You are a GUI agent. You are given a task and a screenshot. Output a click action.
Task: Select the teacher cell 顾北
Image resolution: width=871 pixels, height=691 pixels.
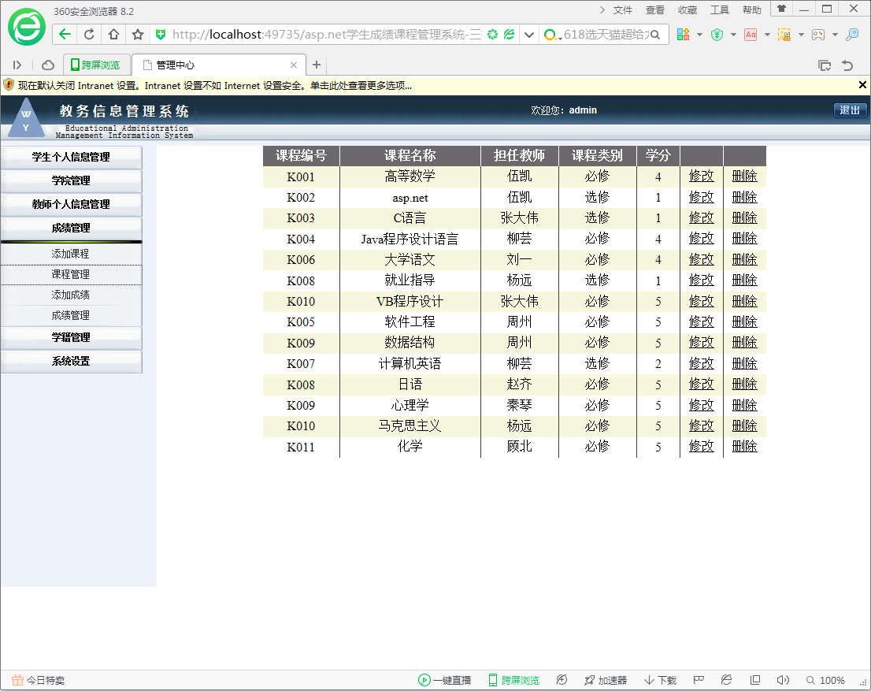pos(520,447)
